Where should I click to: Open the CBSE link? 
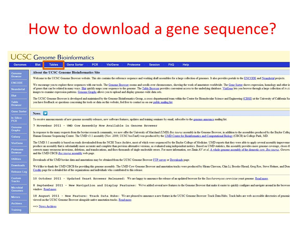pos(247,99)
